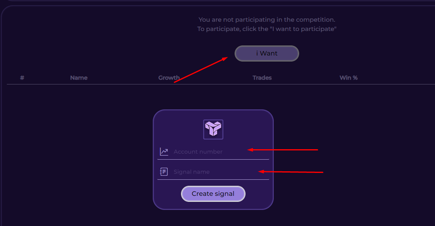435x226 pixels.
Task: Click the underline beneath the Signal name field
Action: pos(213,179)
